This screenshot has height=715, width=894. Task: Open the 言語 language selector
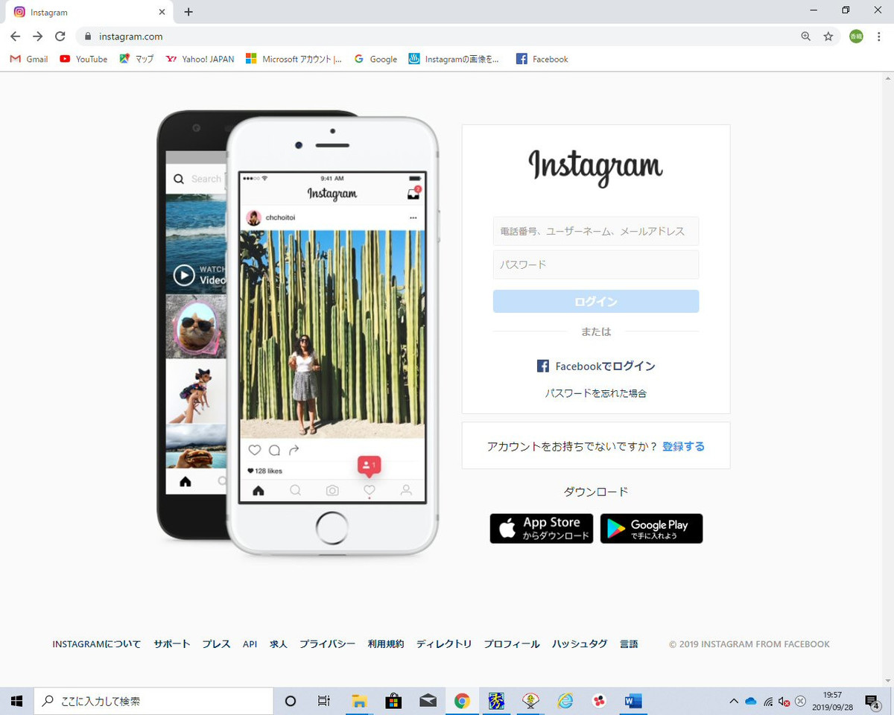coord(629,644)
